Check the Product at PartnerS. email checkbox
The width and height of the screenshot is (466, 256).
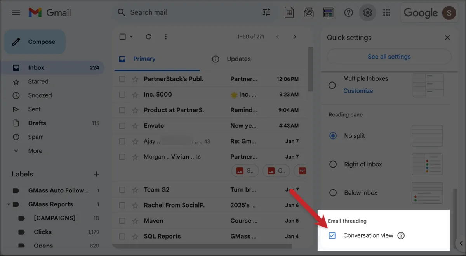click(122, 110)
